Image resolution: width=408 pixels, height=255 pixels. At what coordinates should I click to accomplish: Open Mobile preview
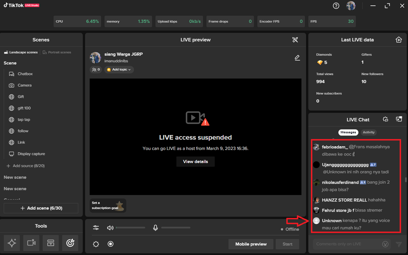coord(251,244)
